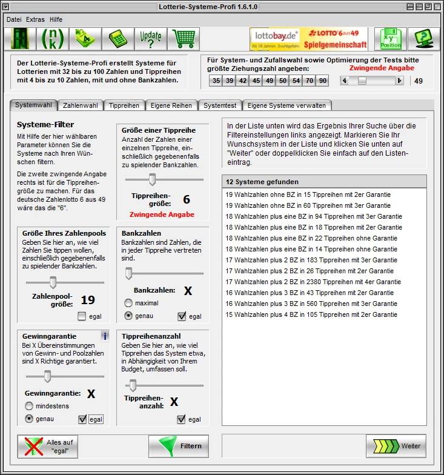Click the 42 draw number button
The image size is (444, 475).
[x=242, y=81]
